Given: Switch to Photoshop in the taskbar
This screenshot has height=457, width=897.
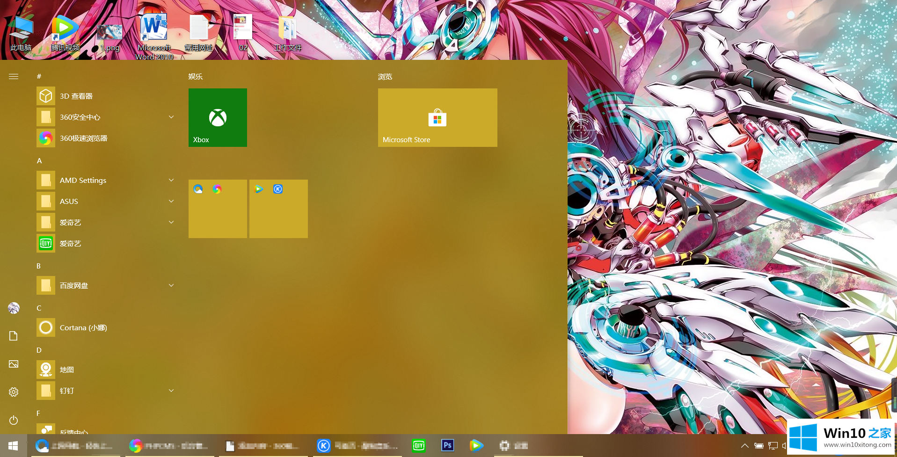Looking at the screenshot, I should pyautogui.click(x=447, y=446).
